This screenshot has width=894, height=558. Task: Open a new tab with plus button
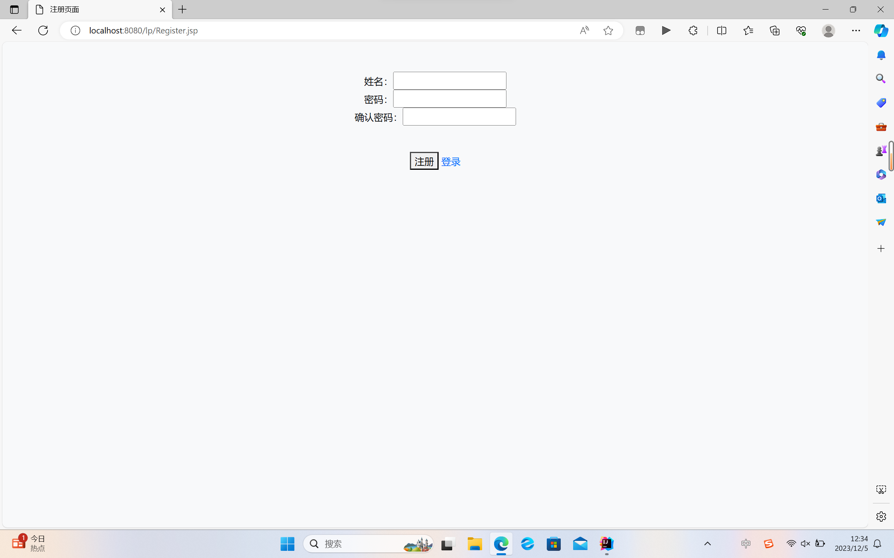(x=182, y=10)
